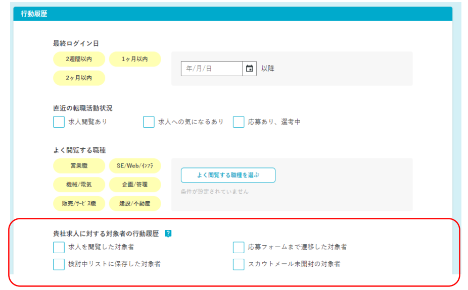Screen dimensions: 468x290
Task: Choose the SE/Web/インフラ job category chip
Action: coord(135,165)
